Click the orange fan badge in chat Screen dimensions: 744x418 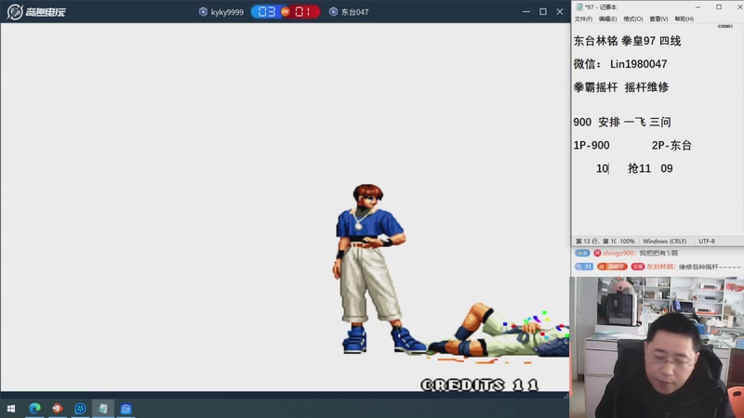pyautogui.click(x=612, y=267)
